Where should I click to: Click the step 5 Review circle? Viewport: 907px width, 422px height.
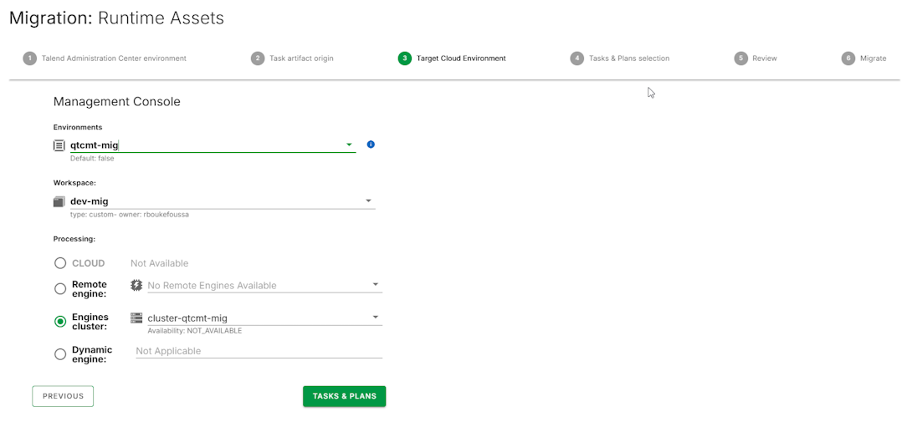[740, 58]
